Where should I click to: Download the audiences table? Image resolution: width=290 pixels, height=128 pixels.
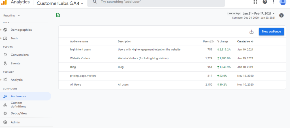point(251,32)
